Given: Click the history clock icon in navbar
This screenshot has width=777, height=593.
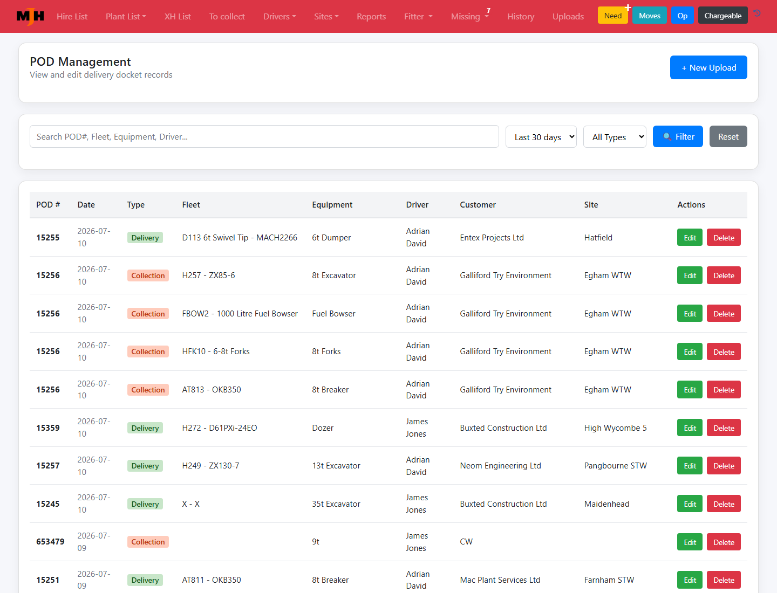Looking at the screenshot, I should (758, 13).
